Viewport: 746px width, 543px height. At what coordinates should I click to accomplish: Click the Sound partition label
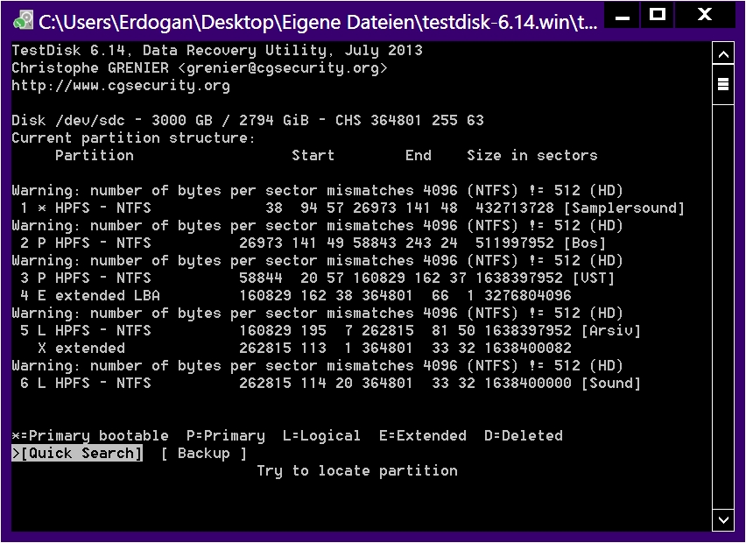click(x=611, y=383)
